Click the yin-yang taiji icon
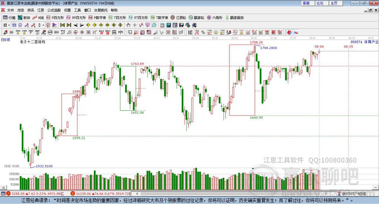The height and width of the screenshot is (204, 379). pyautogui.click(x=289, y=32)
